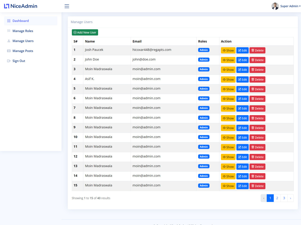Click the Manage Posts envelope icon
The height and width of the screenshot is (225, 301).
click(9, 51)
